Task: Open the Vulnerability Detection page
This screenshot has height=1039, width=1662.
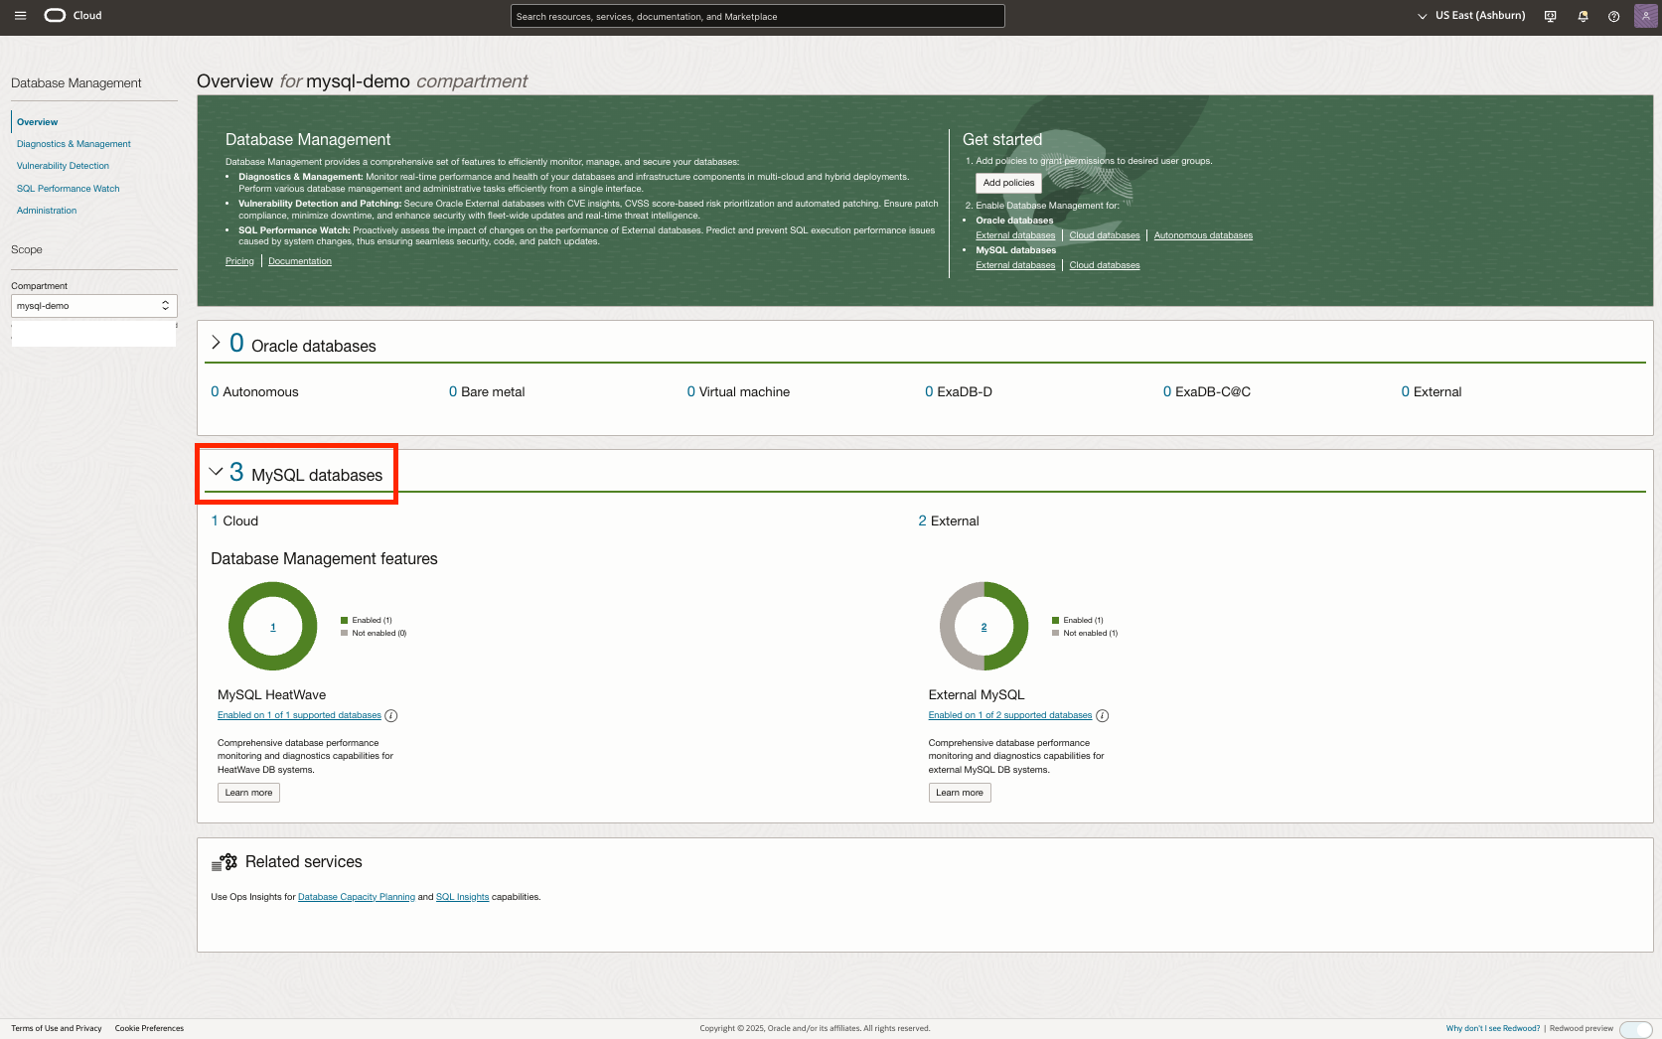Action: coord(63,165)
